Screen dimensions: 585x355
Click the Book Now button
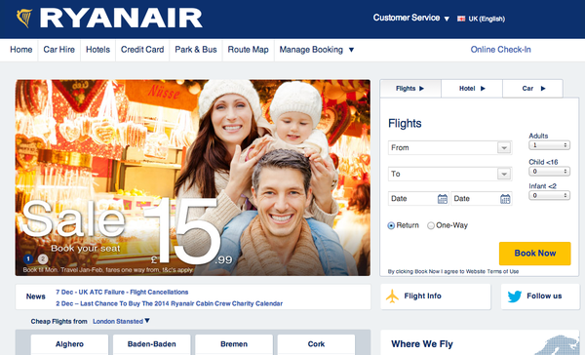535,254
